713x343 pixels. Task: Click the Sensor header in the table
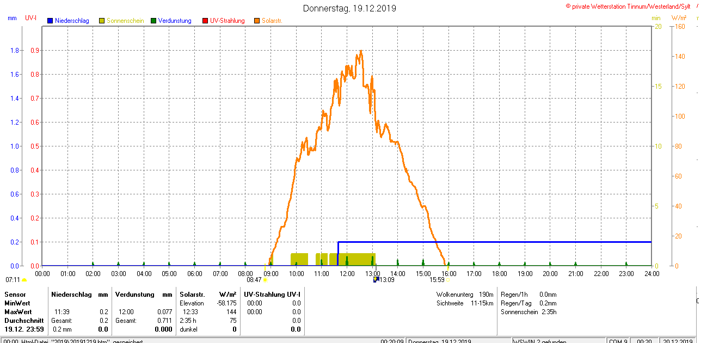pyautogui.click(x=15, y=295)
